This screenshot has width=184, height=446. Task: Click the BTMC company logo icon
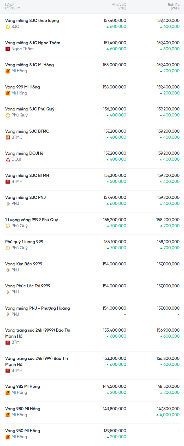click(x=8, y=137)
